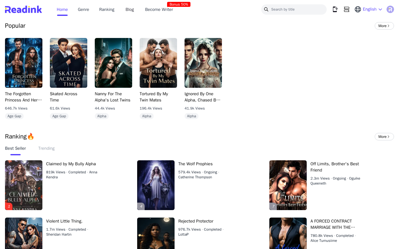This screenshot has height=249, width=399.
Task: Click Age Gap tag under The Forgotten Princess
Action: click(14, 116)
